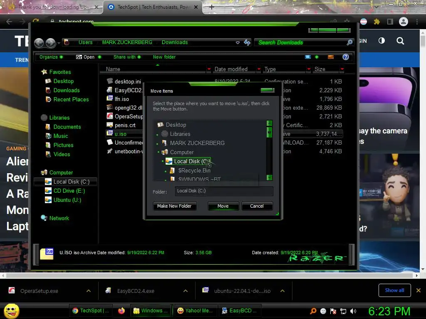This screenshot has width=426, height=319.
Task: Cancel the Move Items dialog
Action: (x=257, y=206)
